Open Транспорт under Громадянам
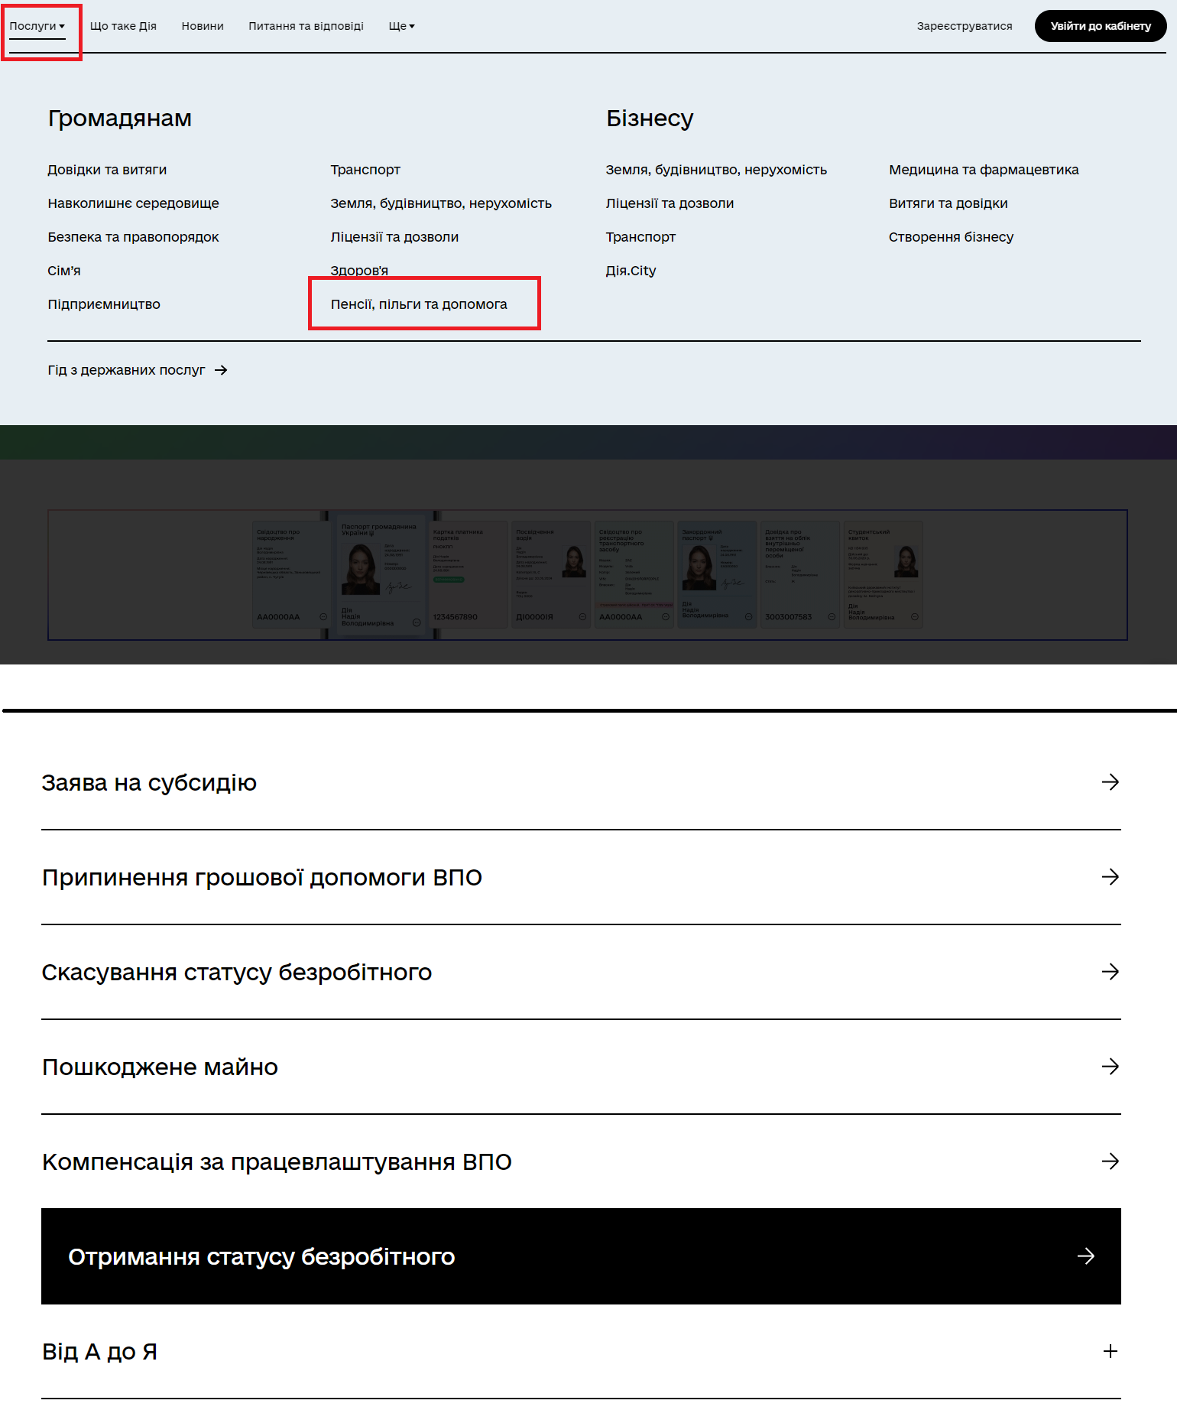 365,170
